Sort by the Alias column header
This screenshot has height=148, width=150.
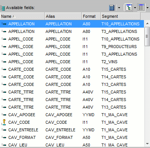pyautogui.click(x=63, y=16)
